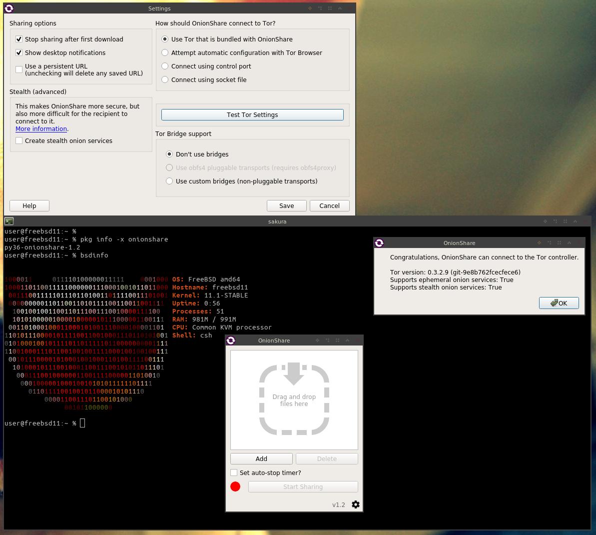Click the red server status indicator

pyautogui.click(x=235, y=486)
